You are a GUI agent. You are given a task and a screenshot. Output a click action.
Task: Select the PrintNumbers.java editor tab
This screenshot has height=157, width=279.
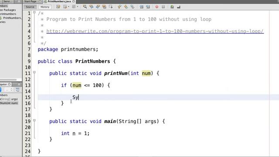click(59, 1)
